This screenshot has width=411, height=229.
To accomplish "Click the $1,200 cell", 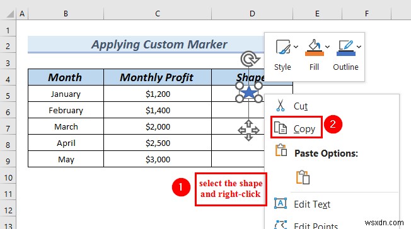I will tap(157, 94).
